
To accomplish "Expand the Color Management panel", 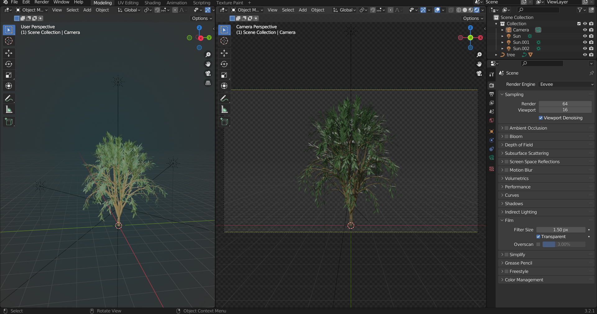I will point(524,280).
